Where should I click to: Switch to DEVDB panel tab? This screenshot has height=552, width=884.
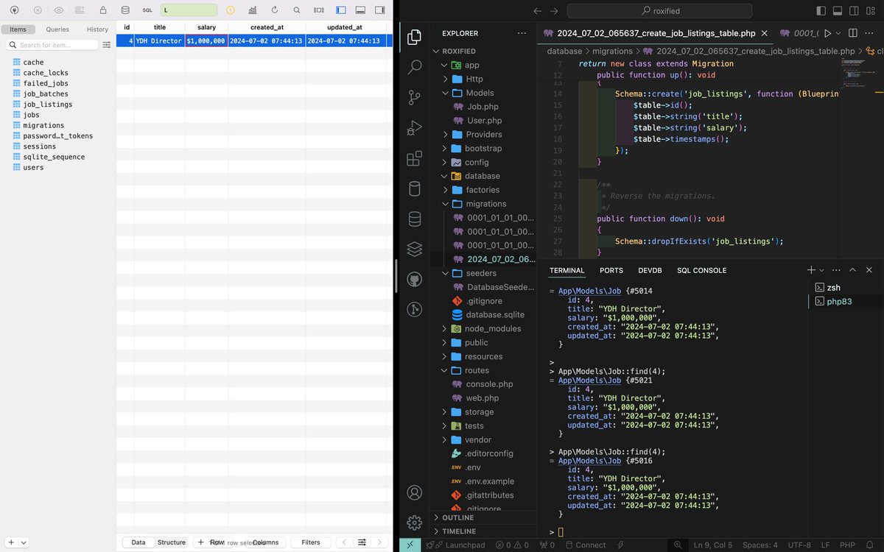(x=650, y=270)
